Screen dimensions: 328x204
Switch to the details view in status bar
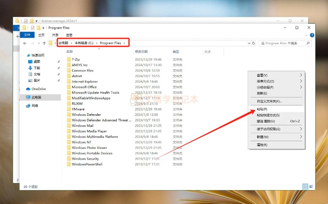[x=304, y=186]
